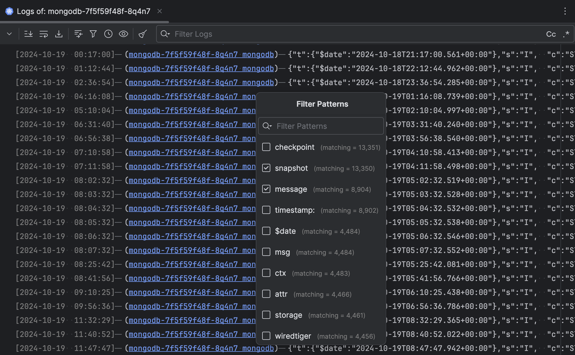Toggle regex matching with the .* button
The width and height of the screenshot is (575, 355).
566,34
